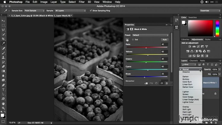The height and width of the screenshot is (125, 222).
Task: Choose the Zoom tool magnifier
Action: pyautogui.click(x=3, y=108)
